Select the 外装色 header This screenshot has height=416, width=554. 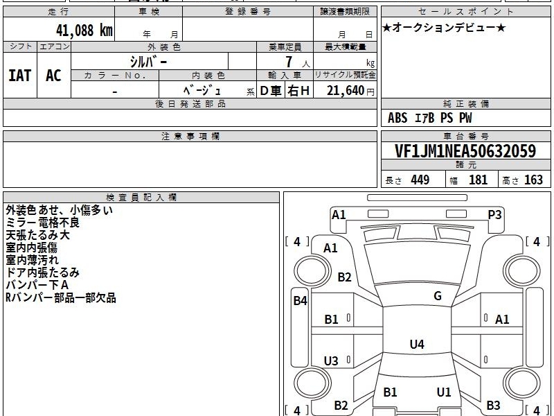[x=164, y=46]
